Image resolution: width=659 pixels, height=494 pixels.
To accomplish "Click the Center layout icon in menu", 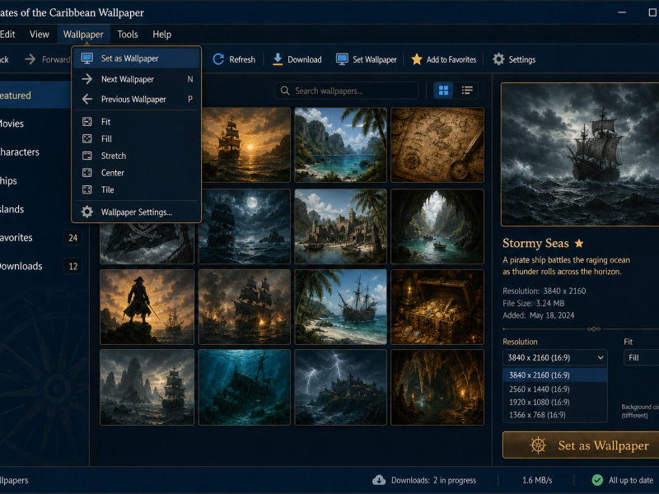I will [x=87, y=173].
